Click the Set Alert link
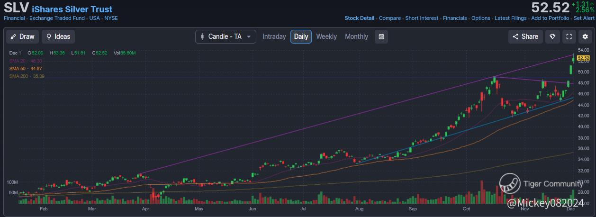This screenshot has width=596, height=217. [x=584, y=18]
